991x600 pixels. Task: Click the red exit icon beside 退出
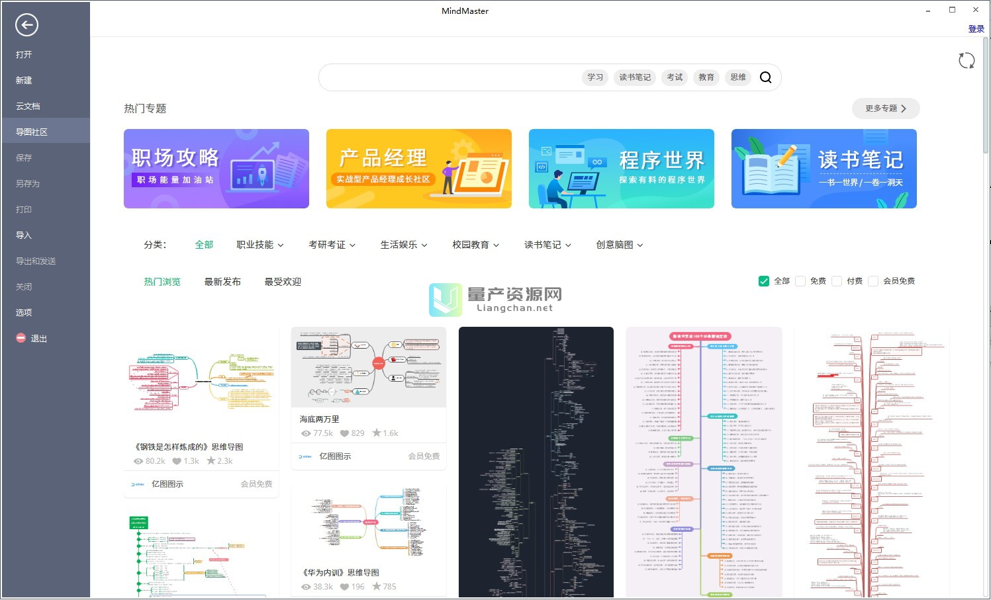point(21,338)
